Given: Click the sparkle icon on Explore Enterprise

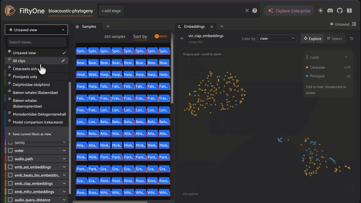Looking at the screenshot, I should (270, 11).
